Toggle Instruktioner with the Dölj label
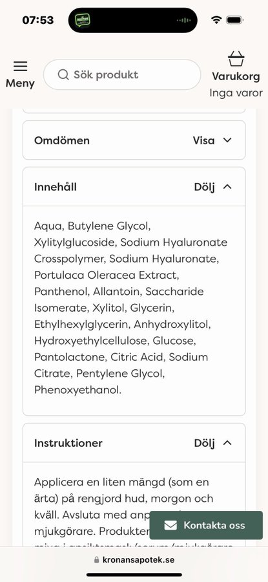Viewport: 268px width, 582px height. click(204, 443)
